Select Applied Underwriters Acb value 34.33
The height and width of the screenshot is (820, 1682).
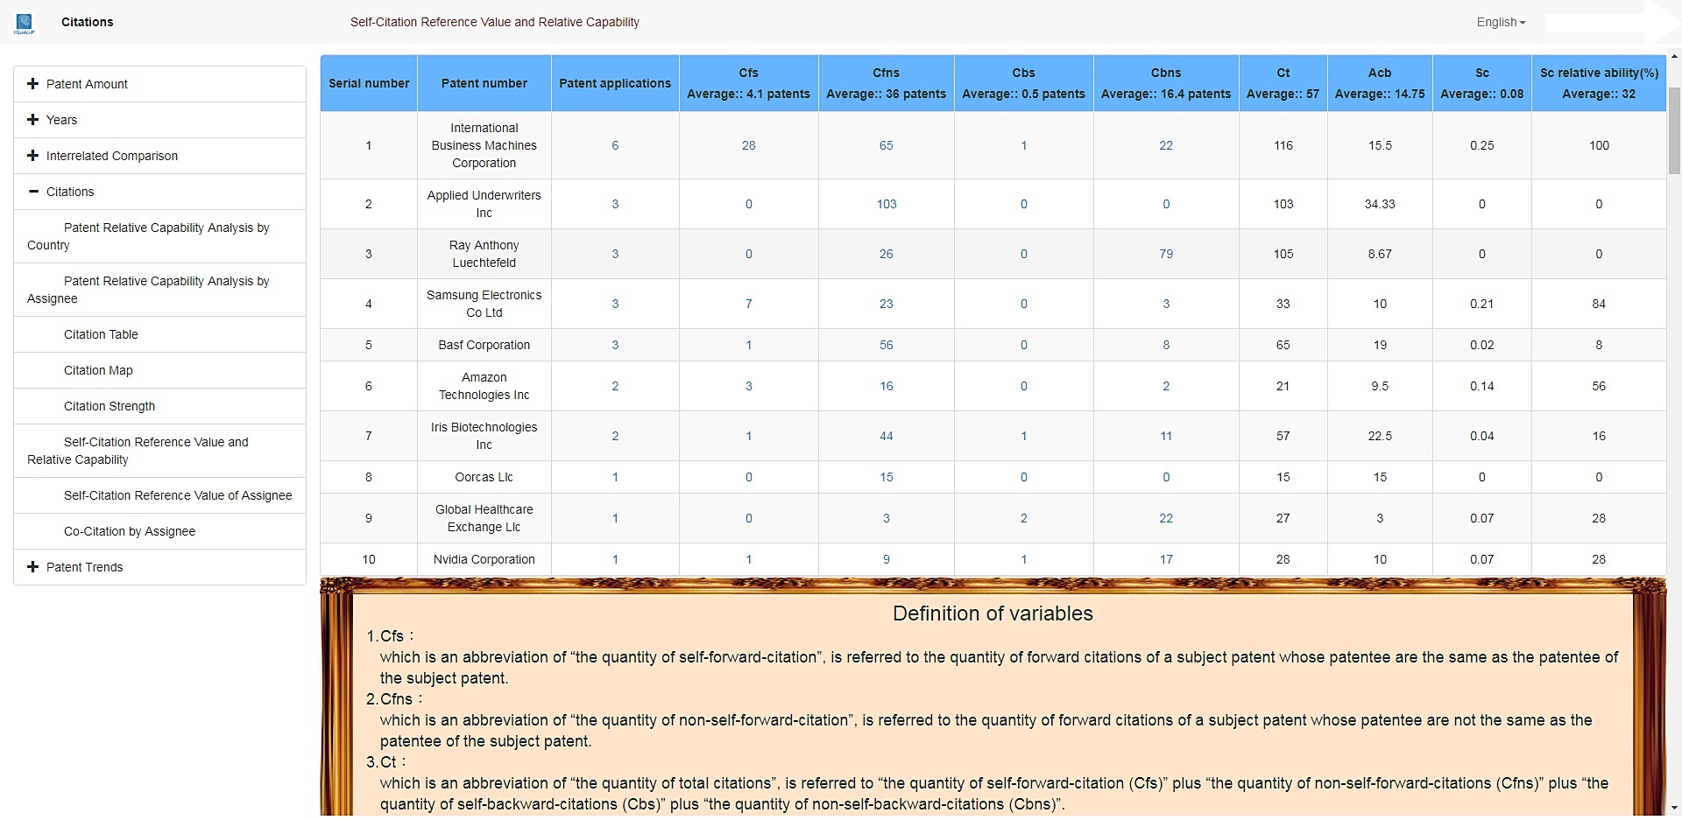click(1380, 204)
